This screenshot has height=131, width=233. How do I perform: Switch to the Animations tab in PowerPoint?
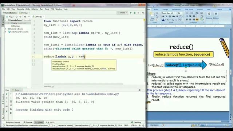176,9
